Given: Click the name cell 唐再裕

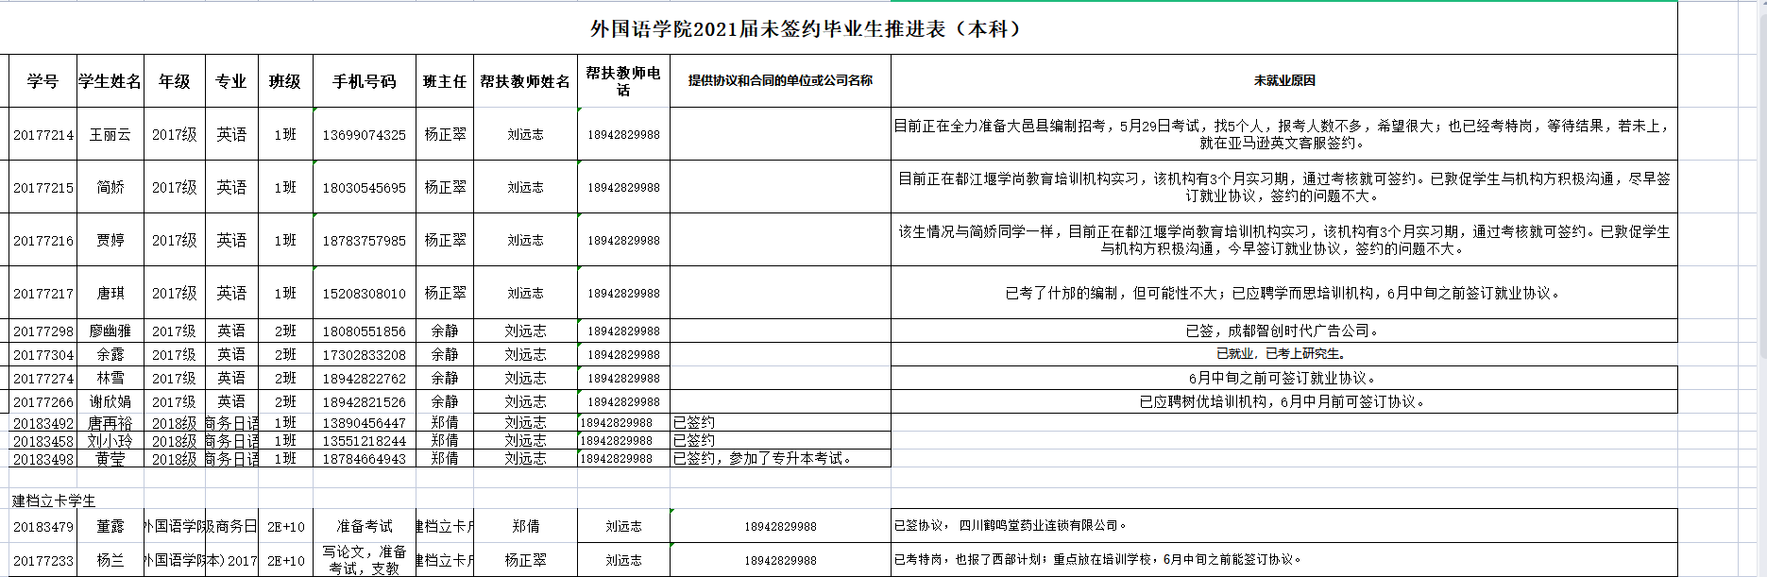Looking at the screenshot, I should [x=110, y=423].
